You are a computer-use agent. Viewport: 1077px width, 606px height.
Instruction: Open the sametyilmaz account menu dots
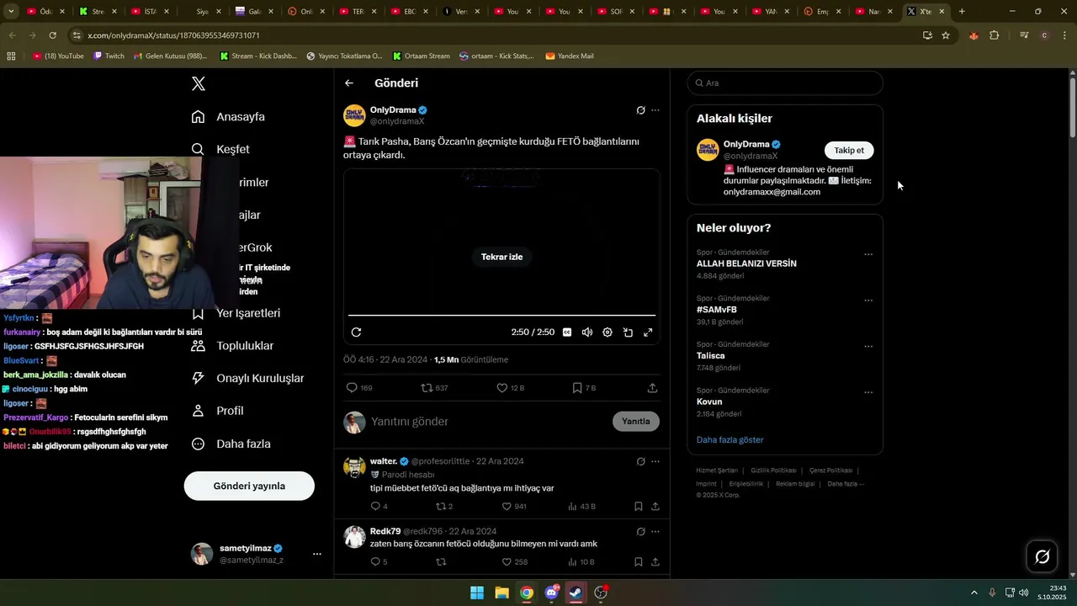[x=317, y=554]
